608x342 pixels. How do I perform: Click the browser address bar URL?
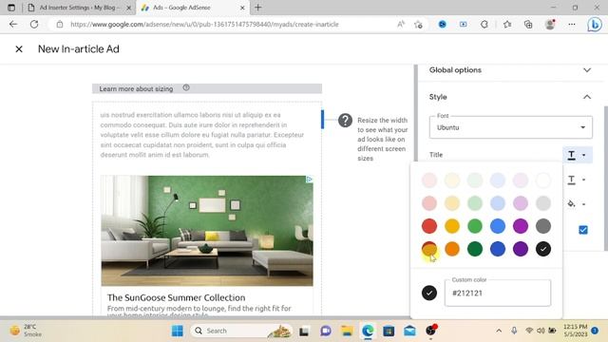[204, 25]
